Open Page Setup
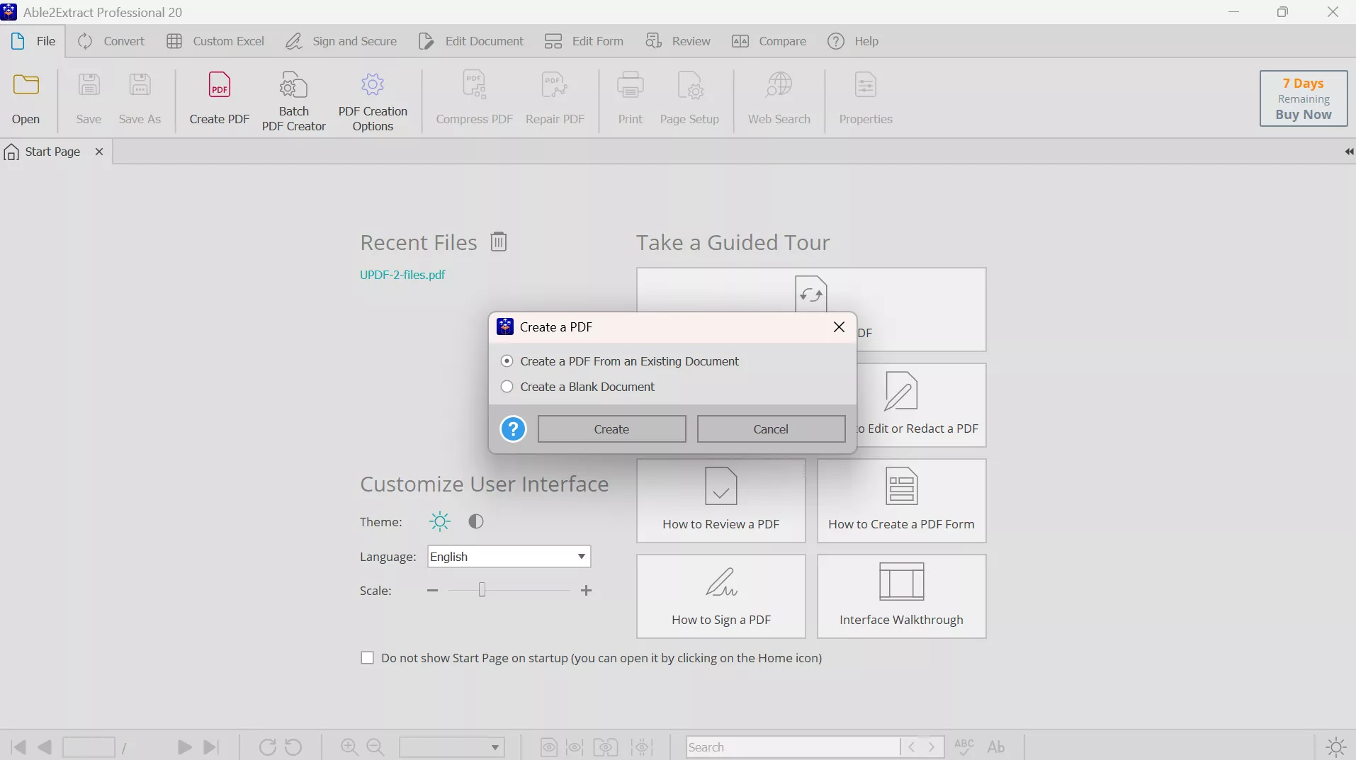 [x=689, y=100]
